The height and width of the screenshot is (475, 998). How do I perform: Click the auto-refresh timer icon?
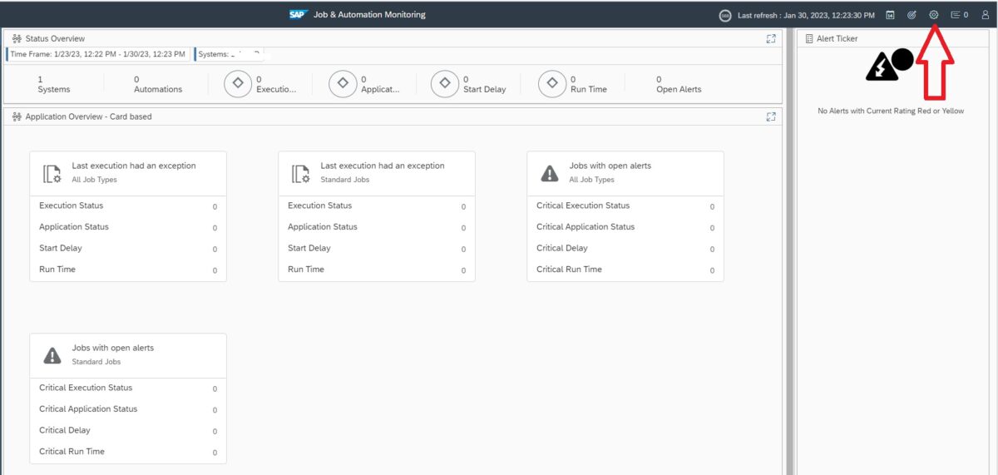(x=725, y=15)
